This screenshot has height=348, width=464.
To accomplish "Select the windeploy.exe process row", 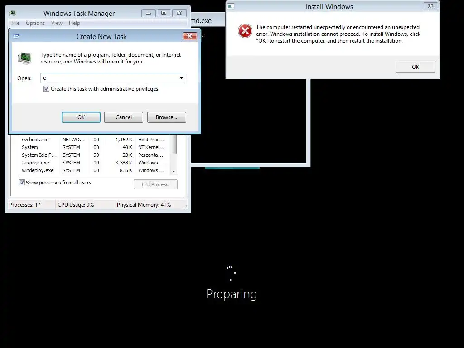I will 94,170.
